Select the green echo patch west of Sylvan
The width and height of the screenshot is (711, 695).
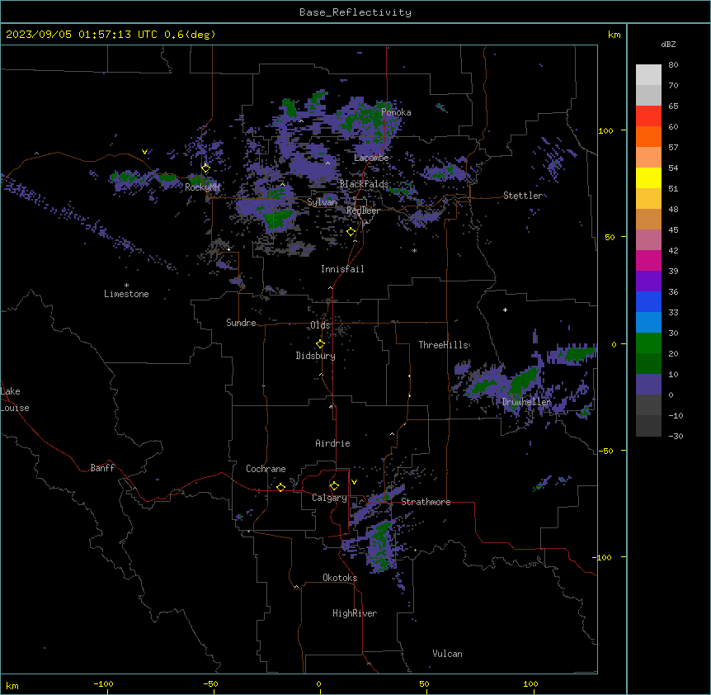click(277, 218)
